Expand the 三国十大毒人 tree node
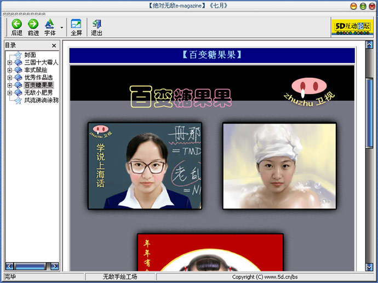This screenshot has height=283, width=378. click(x=9, y=62)
